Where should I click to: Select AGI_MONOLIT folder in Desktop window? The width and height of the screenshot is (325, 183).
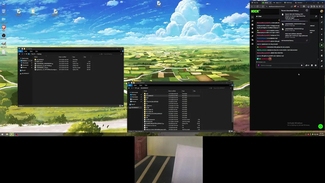[x=40, y=60]
